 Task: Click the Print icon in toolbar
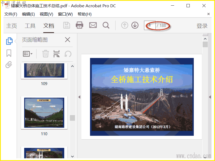(x=80, y=25)
